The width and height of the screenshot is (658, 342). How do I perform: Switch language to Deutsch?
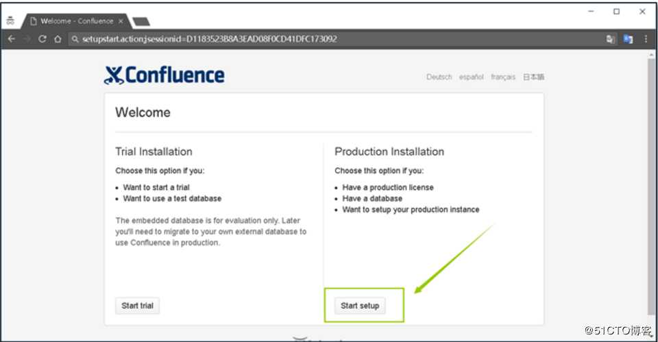pos(439,77)
